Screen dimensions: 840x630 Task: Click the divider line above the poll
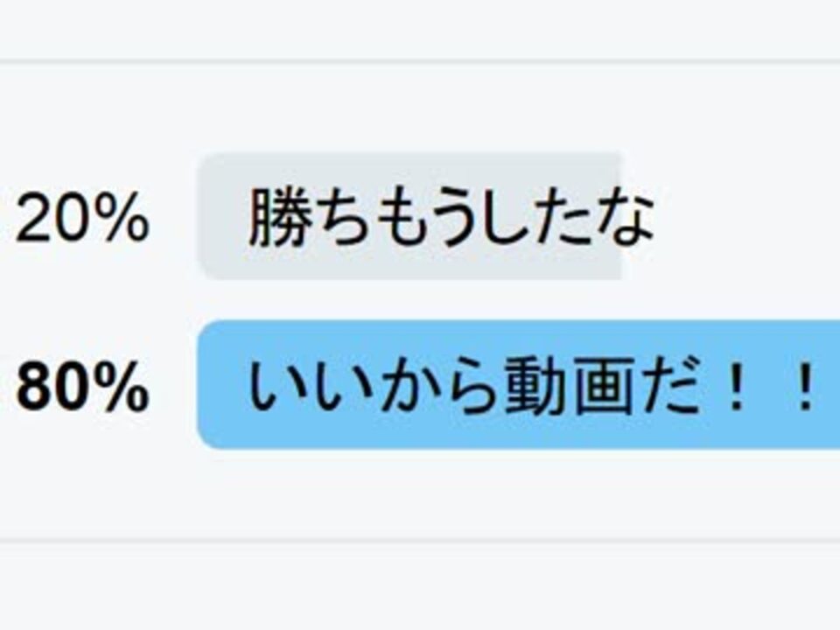420,62
